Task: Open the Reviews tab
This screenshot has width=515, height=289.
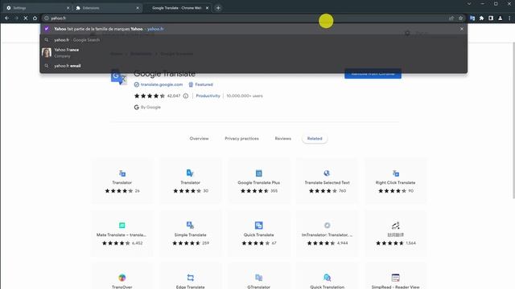Action: click(x=282, y=139)
